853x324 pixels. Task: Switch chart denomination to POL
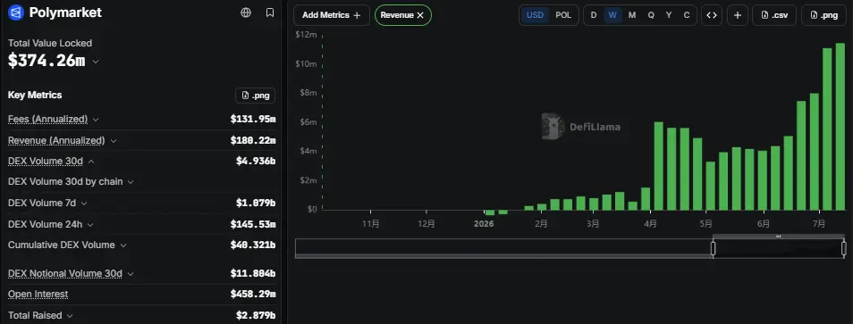tap(563, 15)
